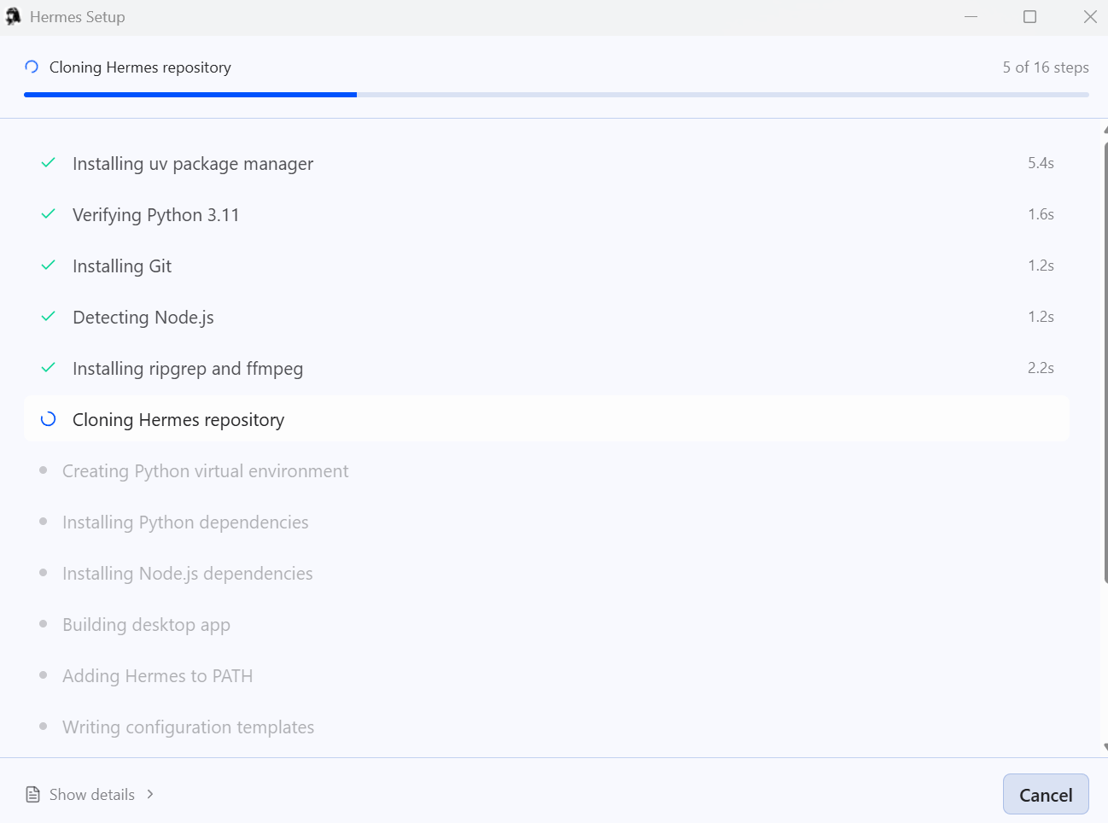Open Show details log link
This screenshot has height=823, width=1108.
(x=91, y=794)
